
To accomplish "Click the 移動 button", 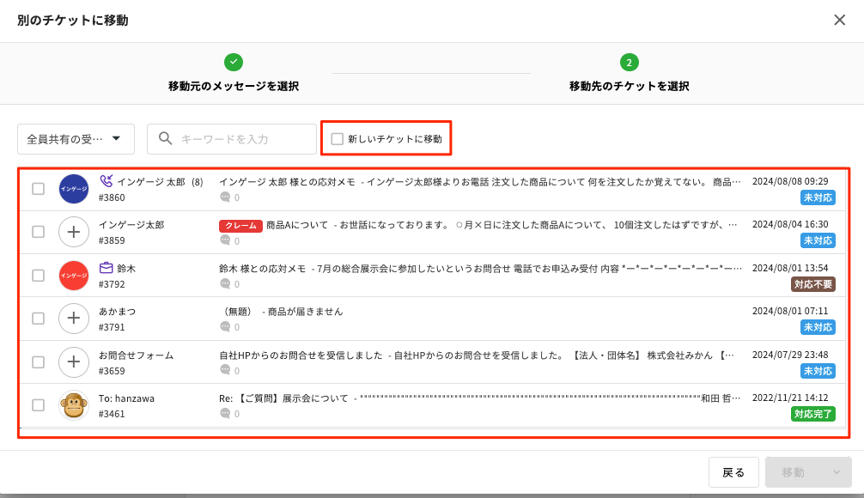I will click(793, 472).
